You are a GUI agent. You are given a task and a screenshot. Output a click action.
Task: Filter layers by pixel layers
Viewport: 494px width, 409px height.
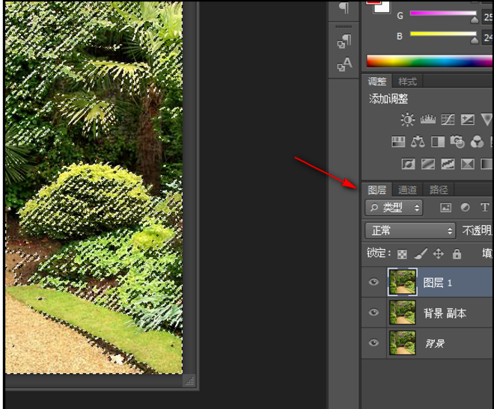445,208
